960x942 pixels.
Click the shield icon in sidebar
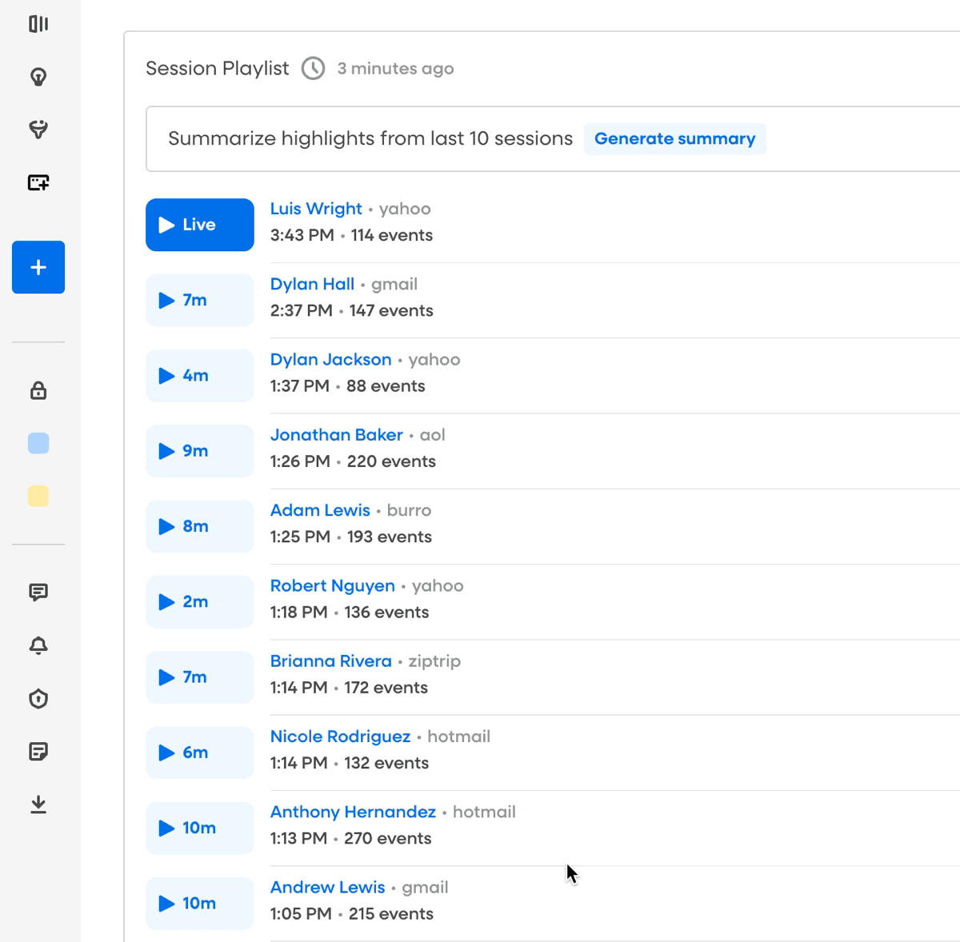38,698
